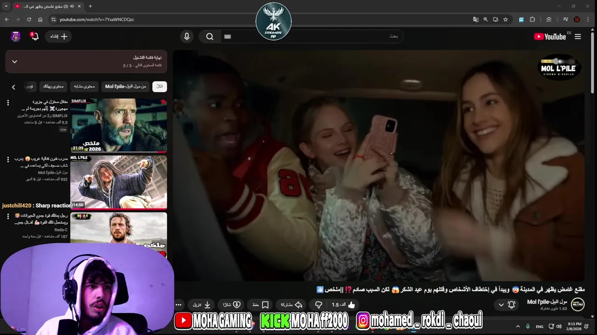Open translate page icon
The image size is (597, 335).
click(x=476, y=20)
